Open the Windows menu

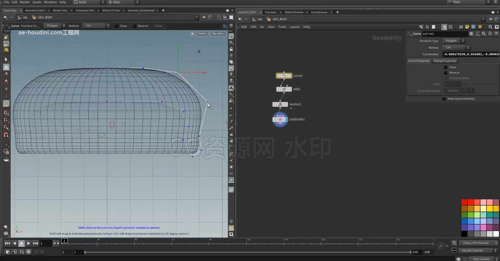(x=50, y=2)
